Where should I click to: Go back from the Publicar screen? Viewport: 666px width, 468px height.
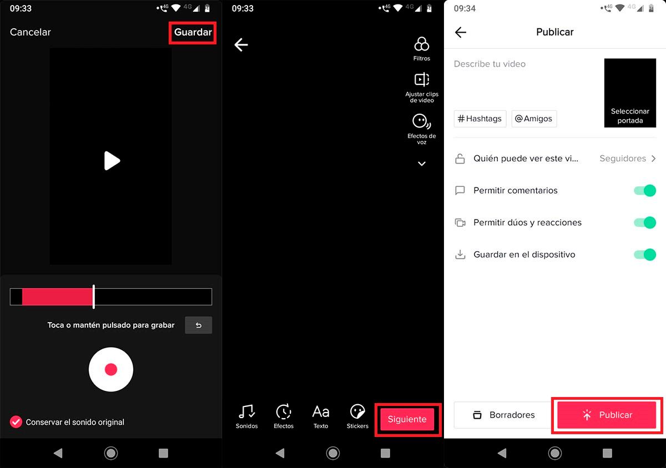(x=460, y=32)
